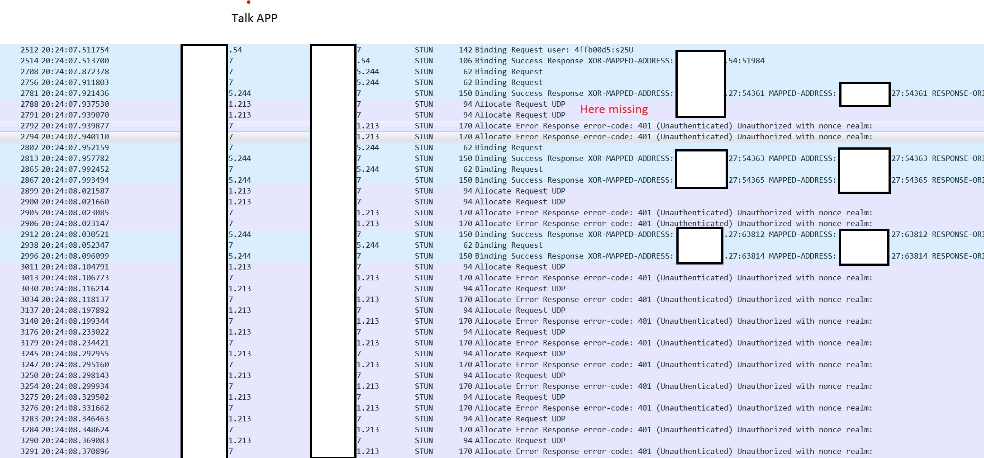Select the last packet row 3291
The image size is (984, 458).
point(492,451)
